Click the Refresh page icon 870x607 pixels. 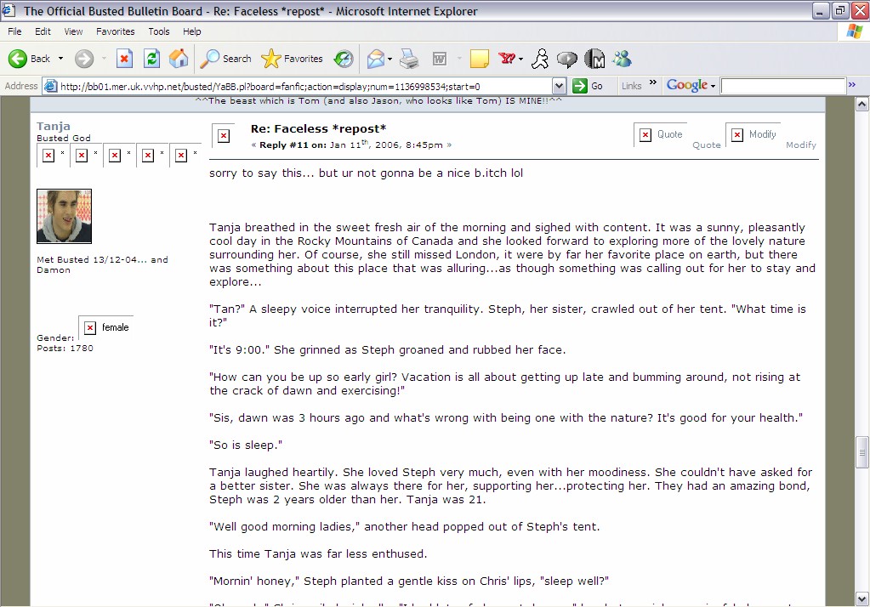tap(151, 59)
